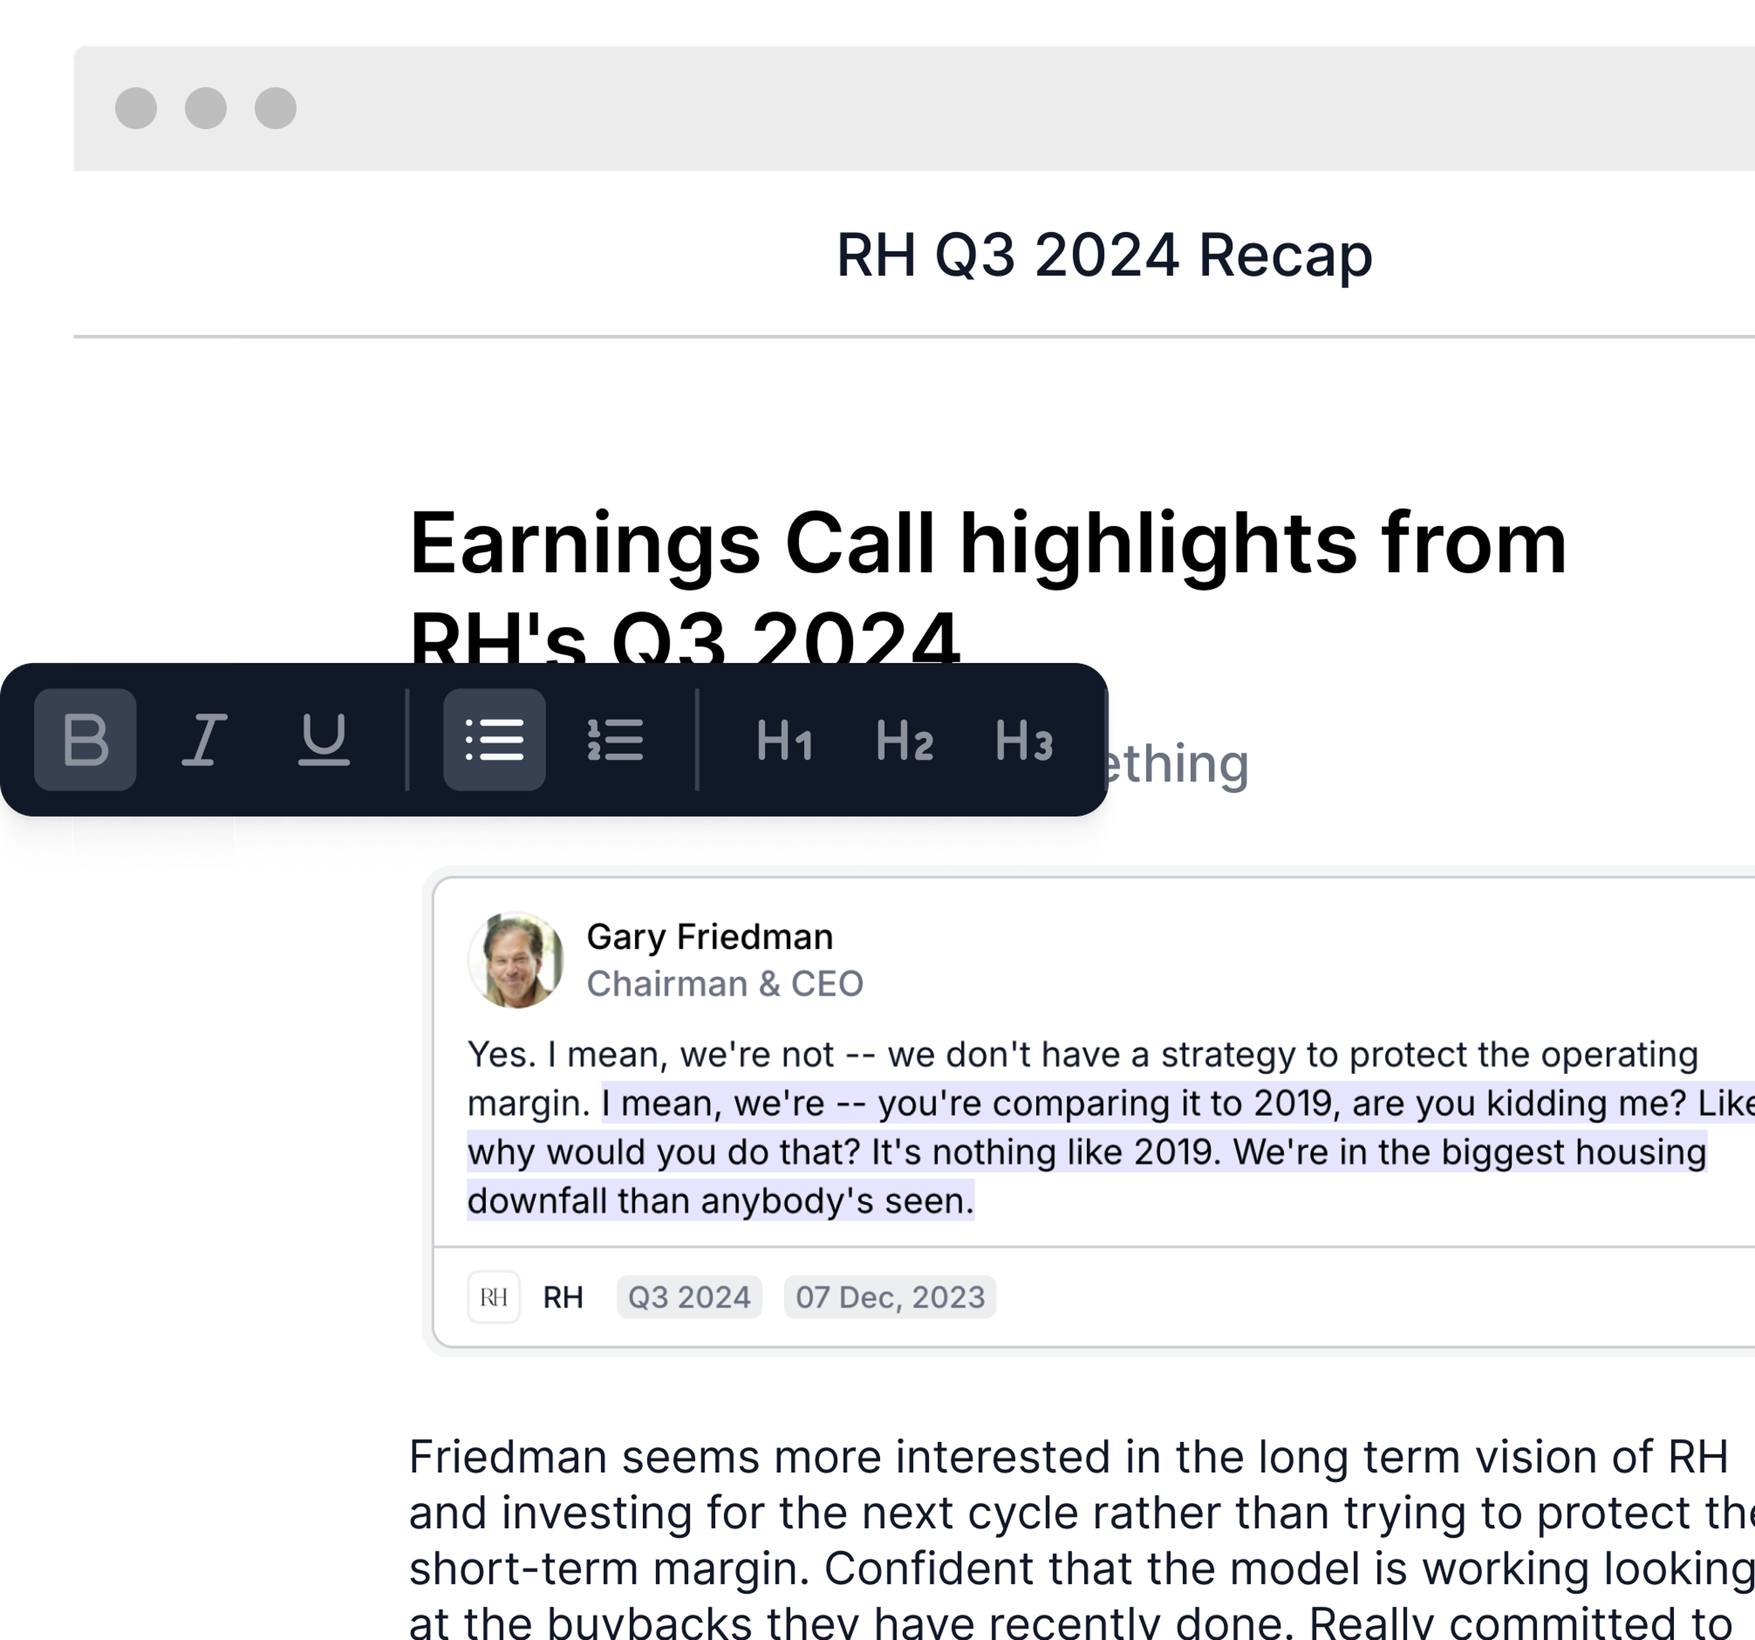Select the Q3 2024 tag
1755x1640 pixels.
point(689,1298)
